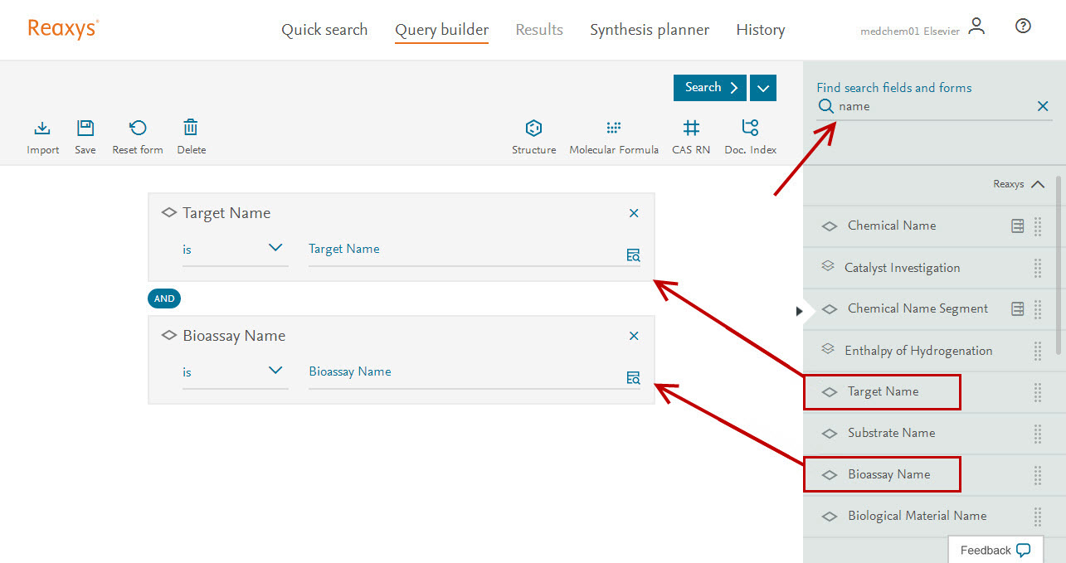Open the help question mark icon
This screenshot has width=1066, height=563.
1023,27
